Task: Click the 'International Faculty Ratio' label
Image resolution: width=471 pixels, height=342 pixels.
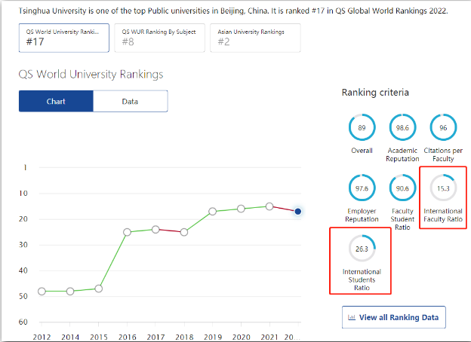Action: [x=443, y=215]
